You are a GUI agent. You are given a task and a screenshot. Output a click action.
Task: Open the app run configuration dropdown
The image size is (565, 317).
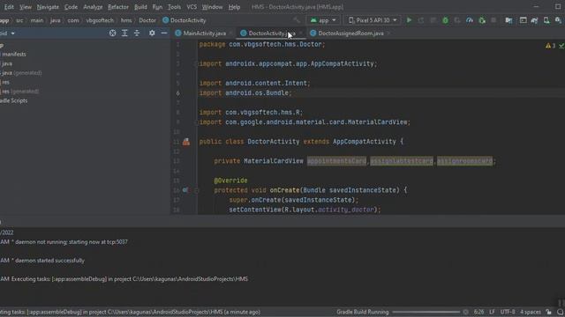(x=323, y=20)
